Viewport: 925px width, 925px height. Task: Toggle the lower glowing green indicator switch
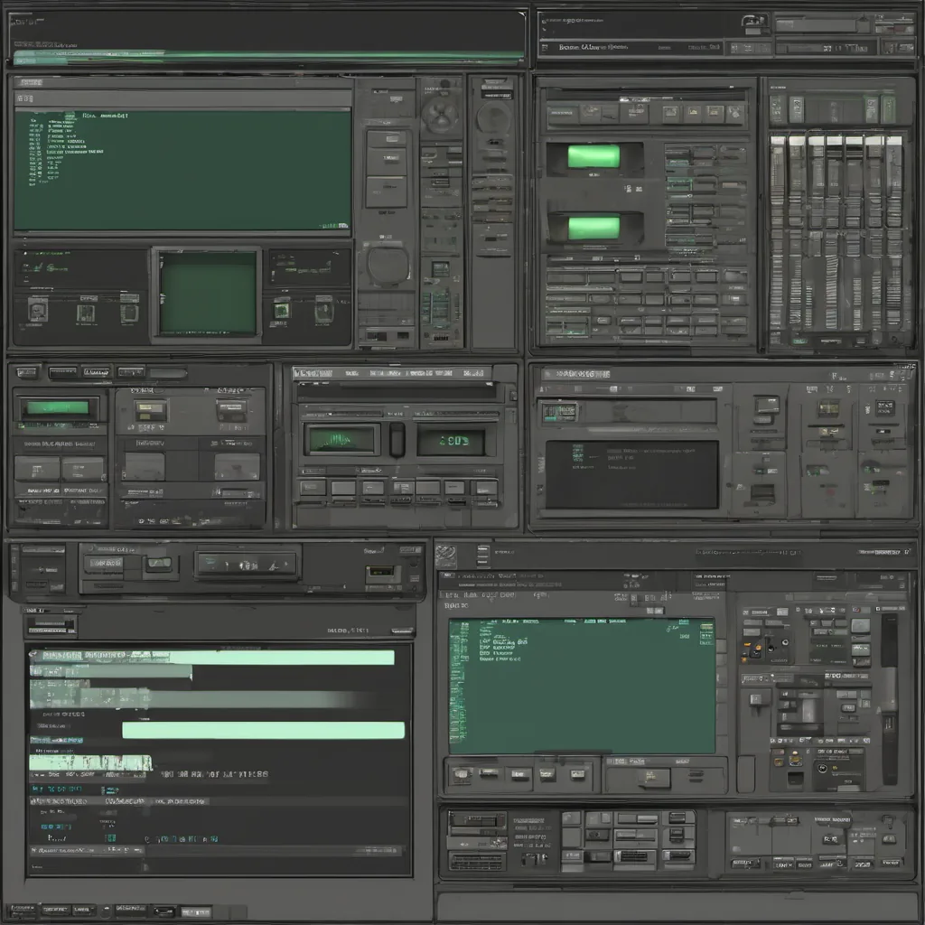593,228
